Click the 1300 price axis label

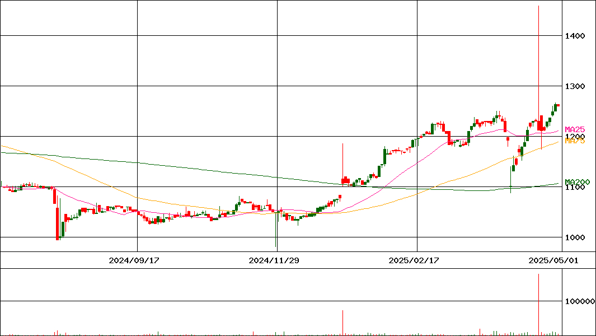(575, 86)
